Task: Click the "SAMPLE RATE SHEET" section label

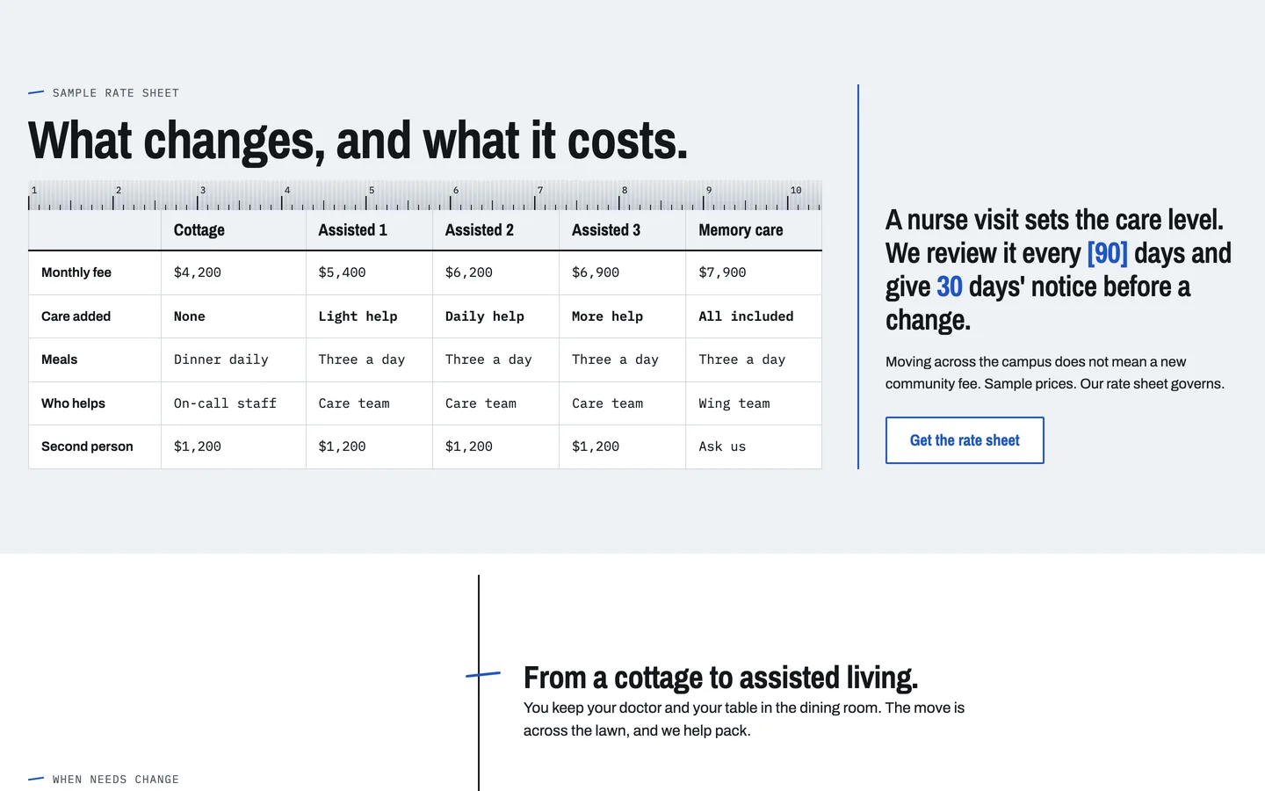Action: tap(115, 93)
